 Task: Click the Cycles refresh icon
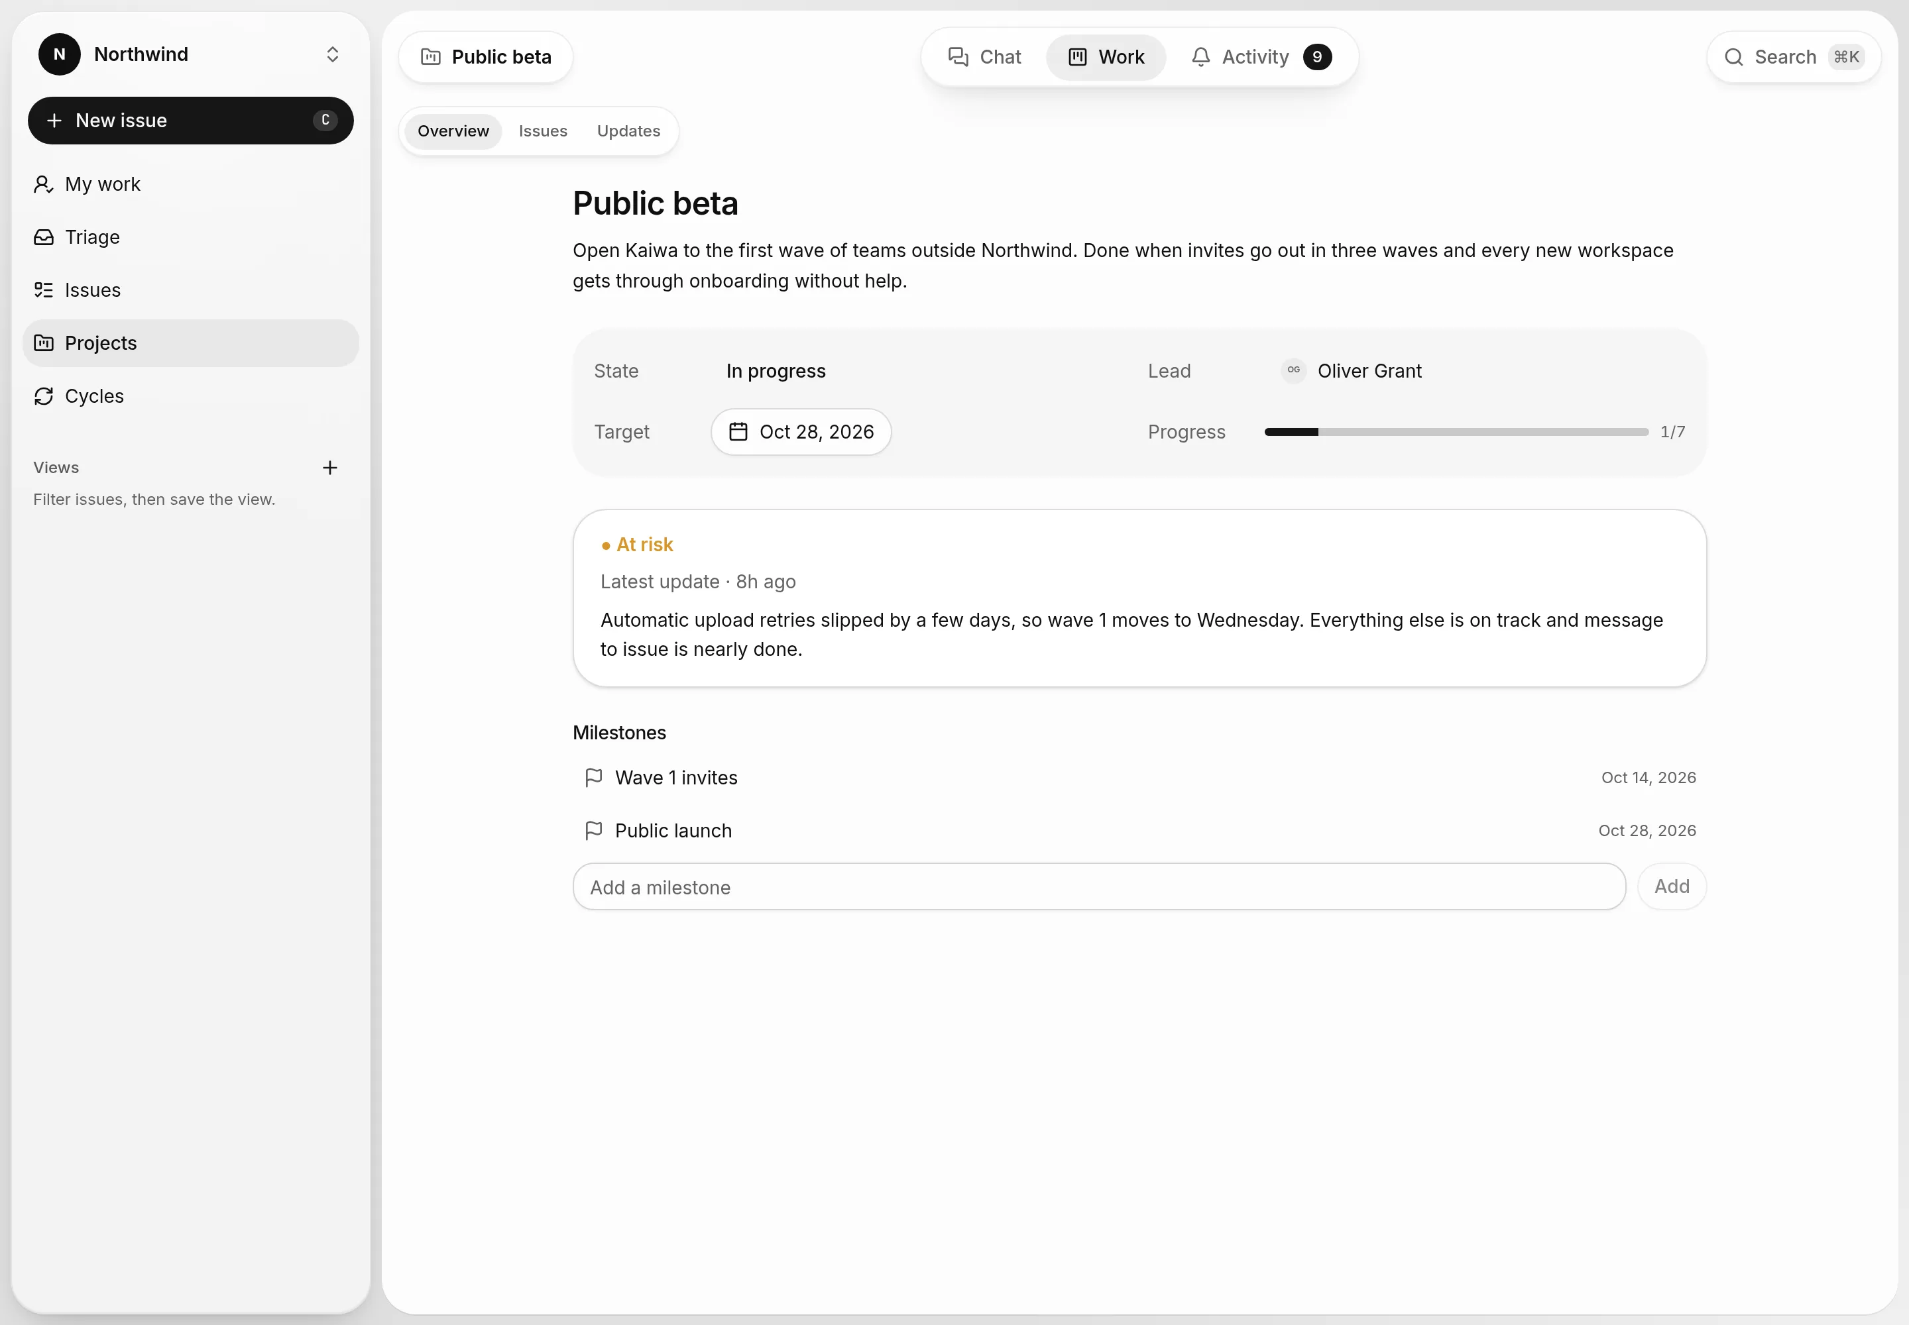pyautogui.click(x=44, y=396)
